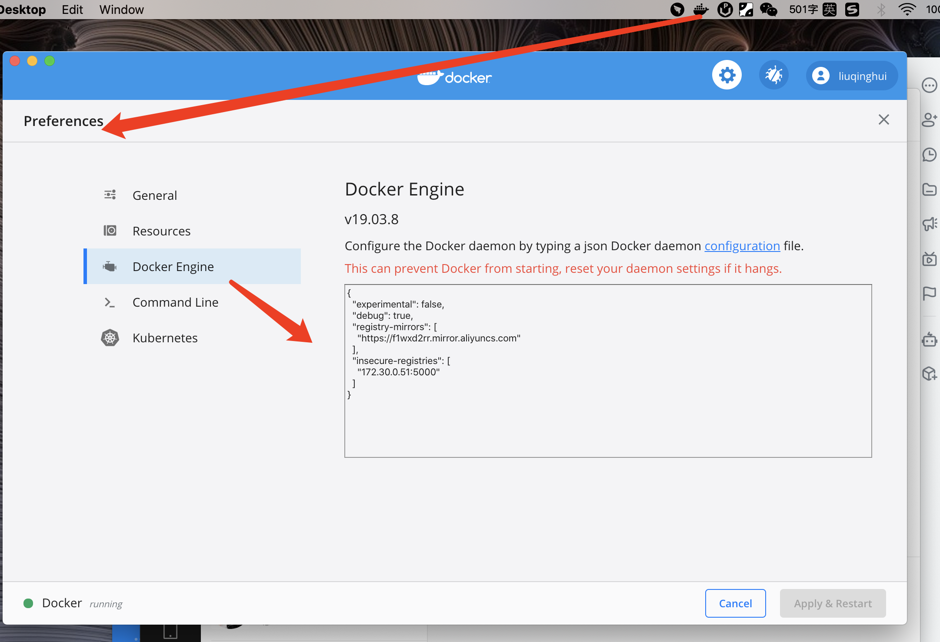
Task: Click the circular P icon in menu bar
Action: pos(725,9)
